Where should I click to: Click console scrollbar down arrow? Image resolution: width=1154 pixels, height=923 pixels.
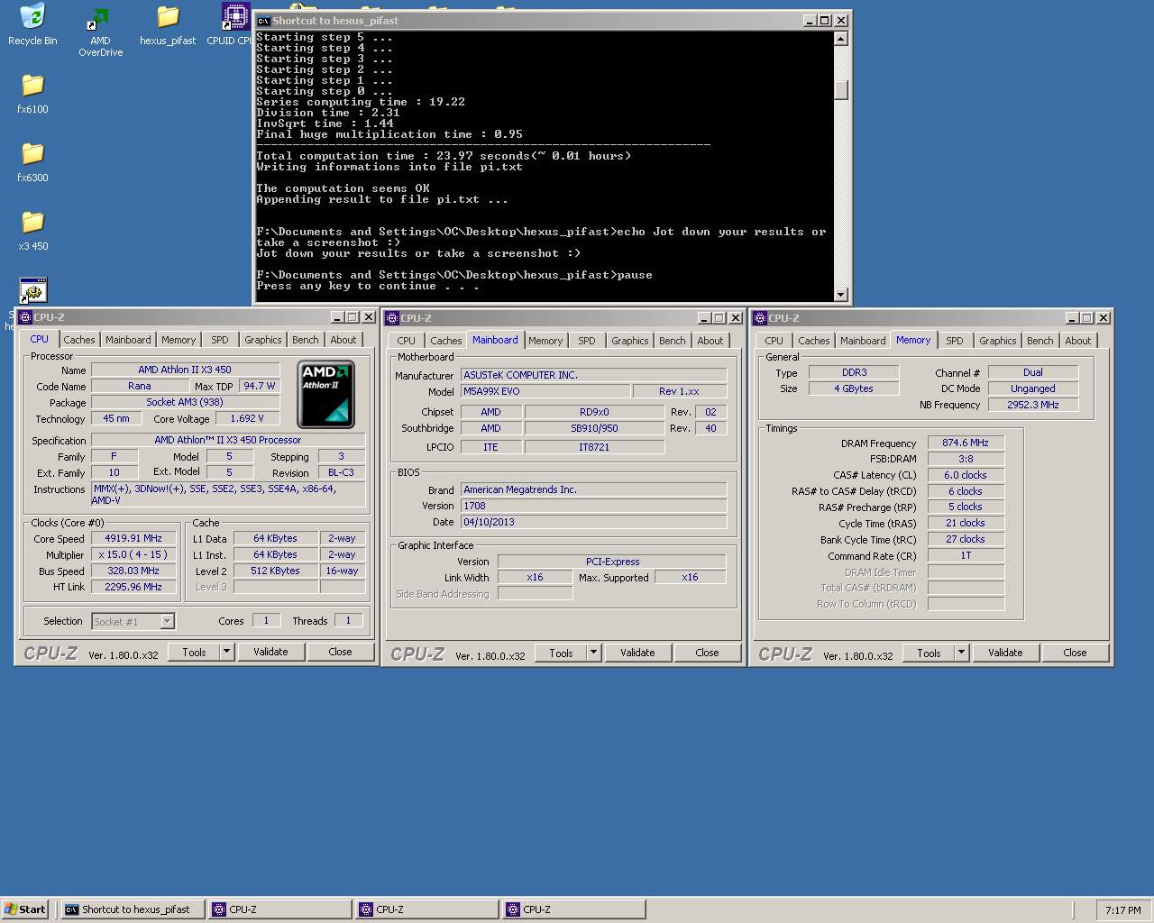point(841,294)
